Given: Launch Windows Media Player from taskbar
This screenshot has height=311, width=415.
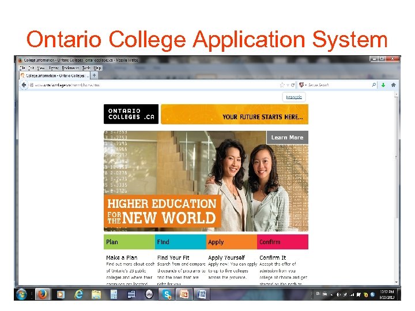Looking at the screenshot, I should point(61,294).
